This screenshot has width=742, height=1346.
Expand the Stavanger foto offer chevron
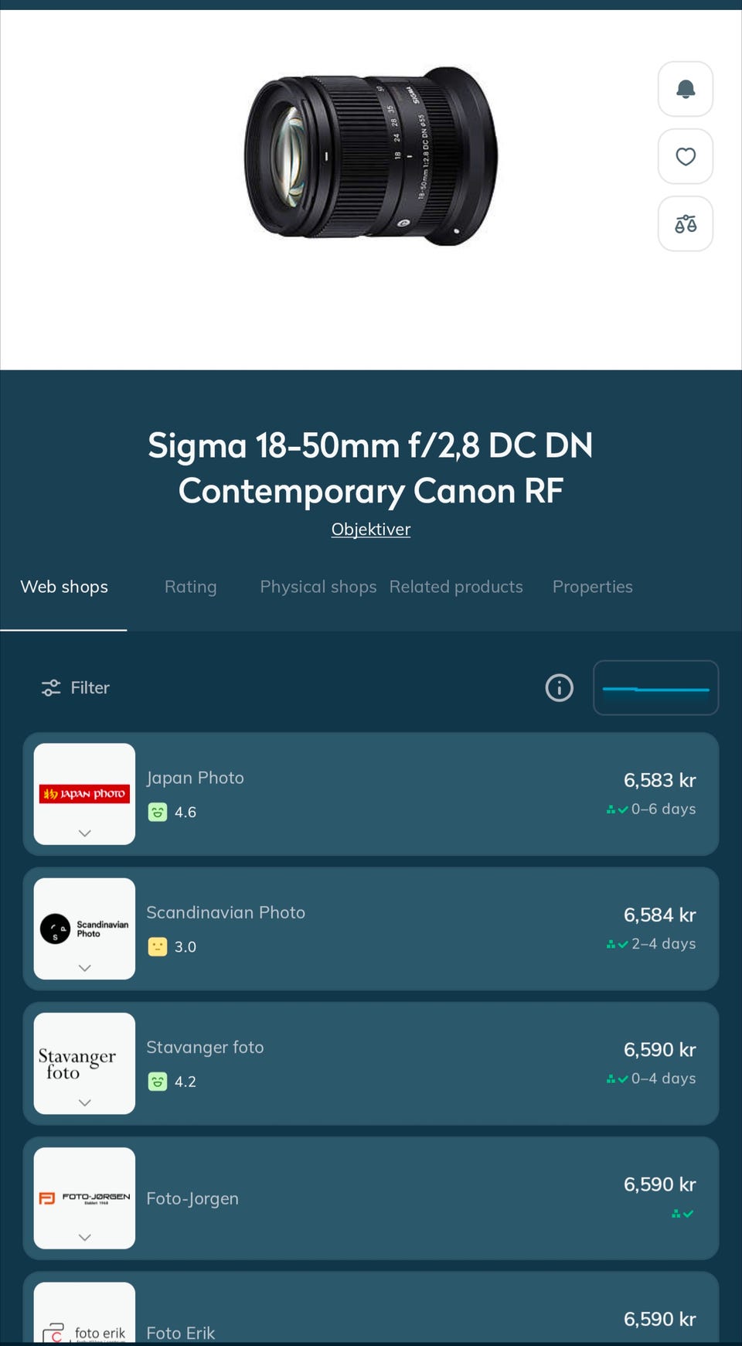(85, 1102)
